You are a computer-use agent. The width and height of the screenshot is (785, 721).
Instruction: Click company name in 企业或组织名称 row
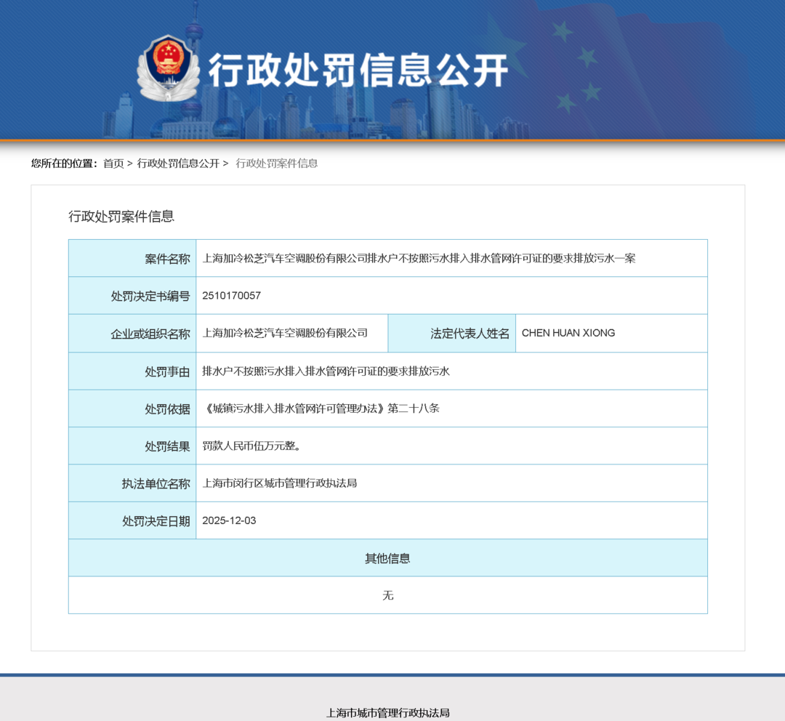point(285,334)
